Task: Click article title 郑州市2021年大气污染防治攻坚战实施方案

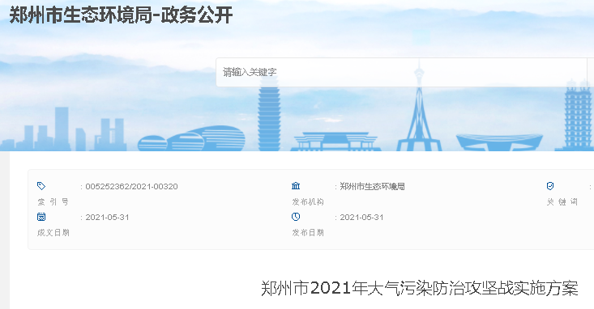Action: 420,289
